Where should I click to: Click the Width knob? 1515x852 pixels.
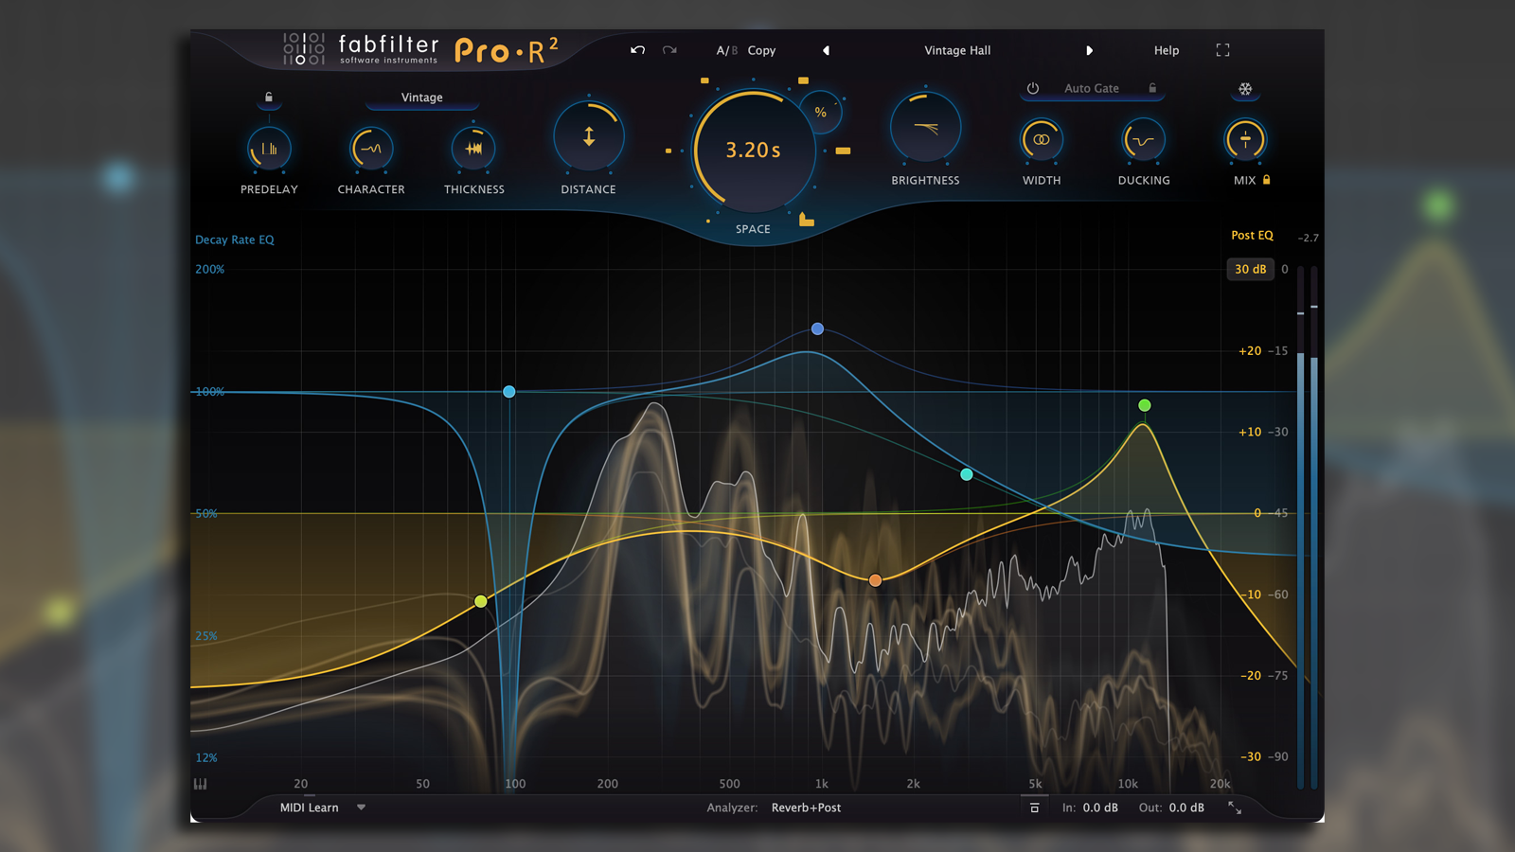pyautogui.click(x=1042, y=140)
